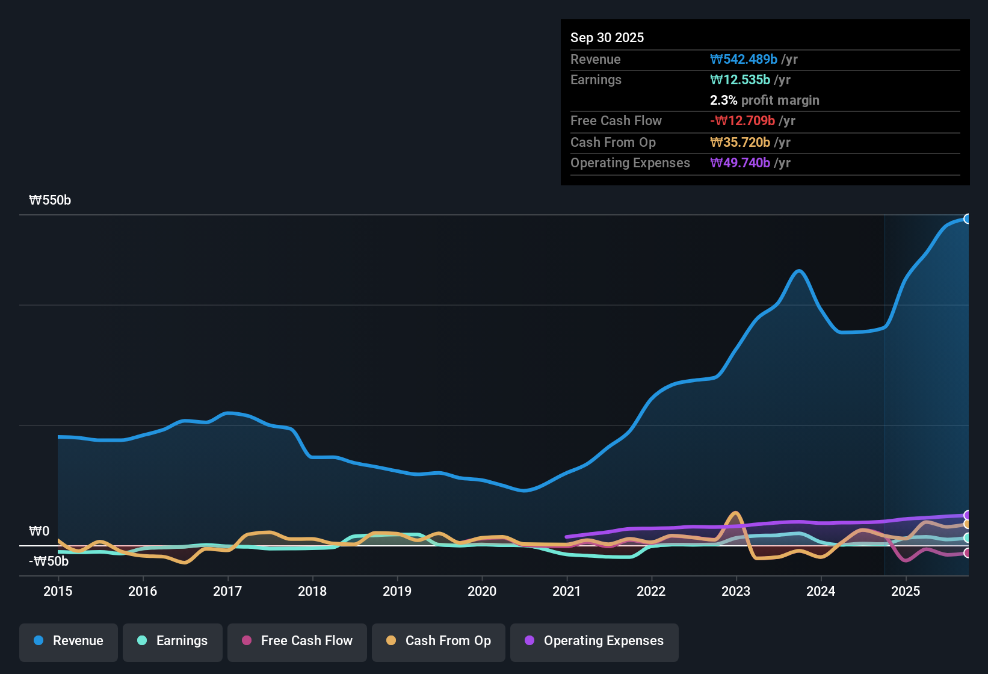Screen dimensions: 988x674
Task: Click the orange Cash From Op legend dot
Action: tap(391, 641)
